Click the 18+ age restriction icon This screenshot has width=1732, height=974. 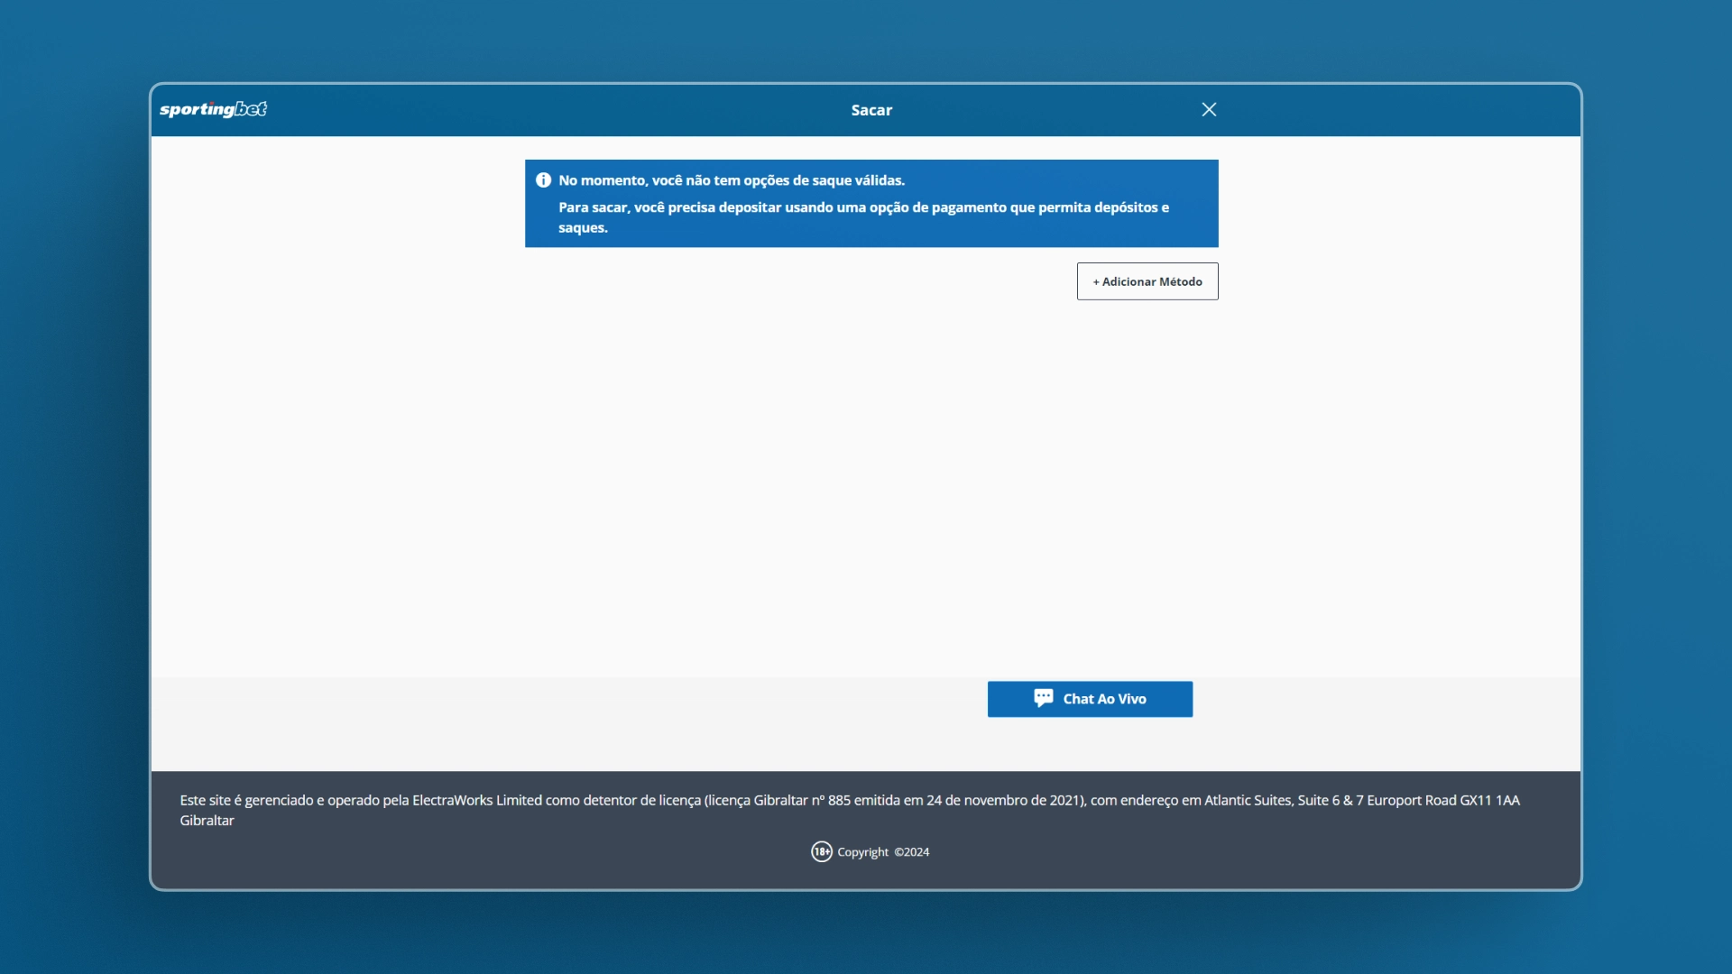821,851
